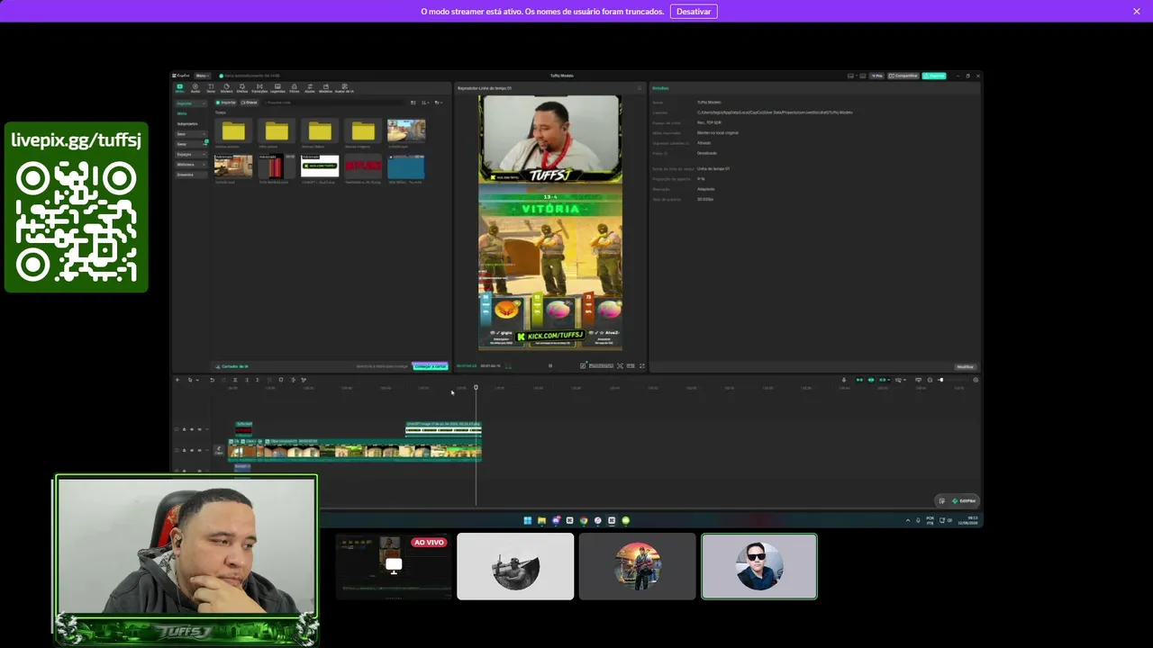Select the Detalhes tab
The image size is (1153, 648).
click(661, 88)
